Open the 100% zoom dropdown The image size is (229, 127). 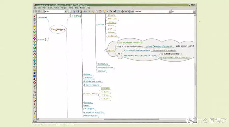click(x=66, y=11)
